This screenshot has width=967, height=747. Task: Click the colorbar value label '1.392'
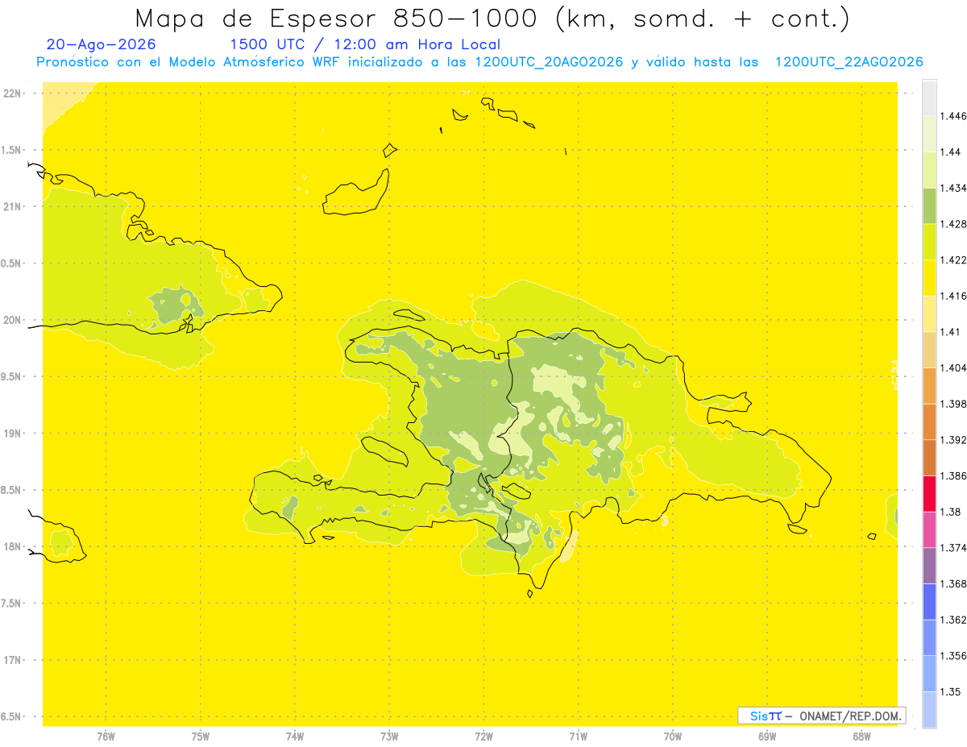pos(953,440)
